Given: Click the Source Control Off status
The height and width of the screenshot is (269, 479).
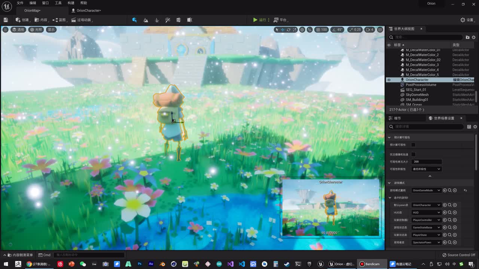Looking at the screenshot, I should click(x=459, y=255).
